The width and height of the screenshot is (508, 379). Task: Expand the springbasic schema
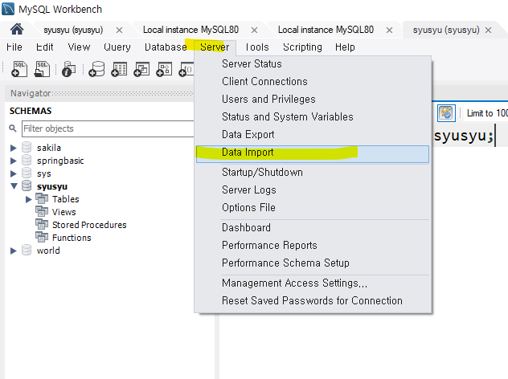point(14,161)
